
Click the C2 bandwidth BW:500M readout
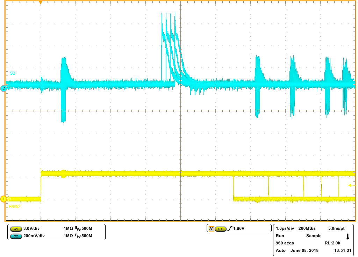pos(84,236)
